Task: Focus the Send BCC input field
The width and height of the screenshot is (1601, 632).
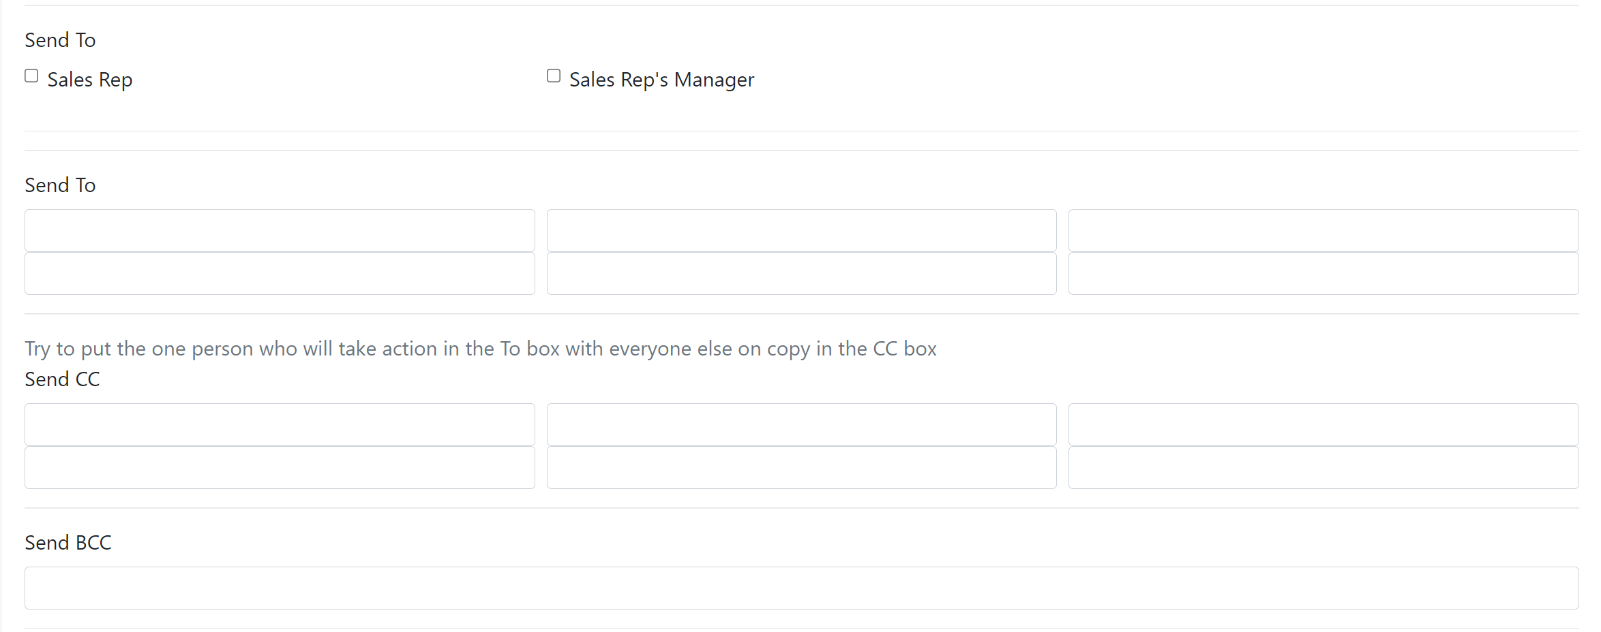Action: tap(802, 588)
